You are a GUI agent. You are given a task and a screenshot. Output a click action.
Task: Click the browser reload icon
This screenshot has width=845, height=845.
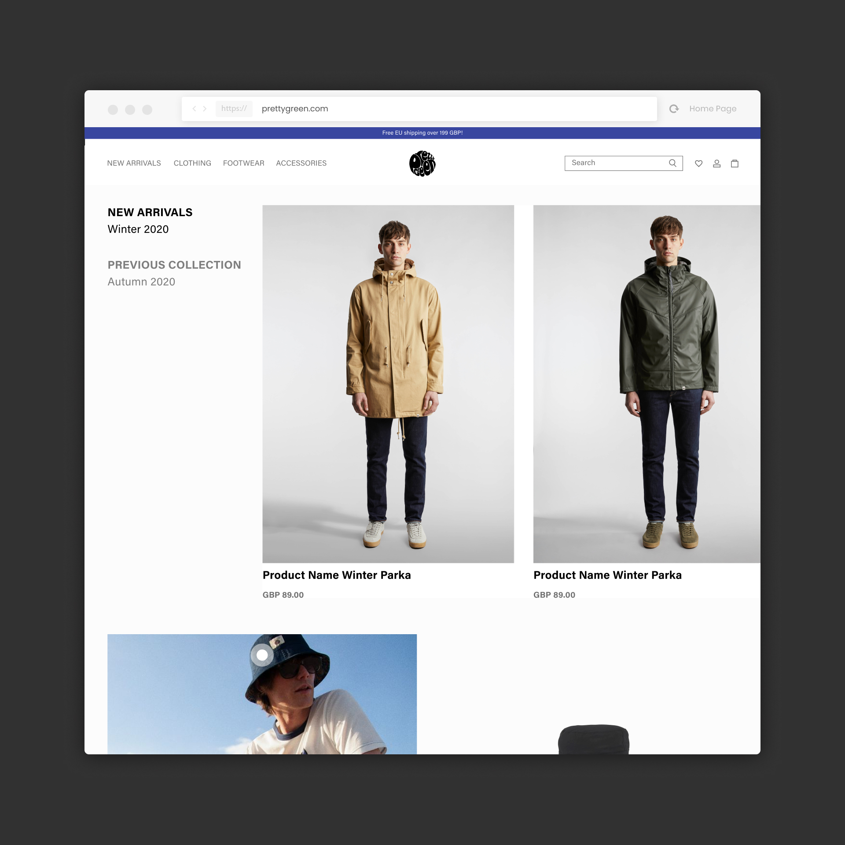[674, 109]
